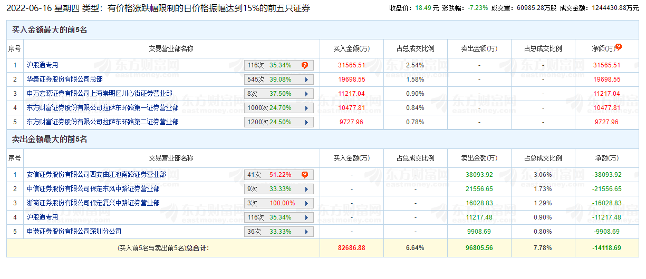
Task: Open 东方财富证券 拉萨东环路第二证券营业部 link
Action: 102,122
